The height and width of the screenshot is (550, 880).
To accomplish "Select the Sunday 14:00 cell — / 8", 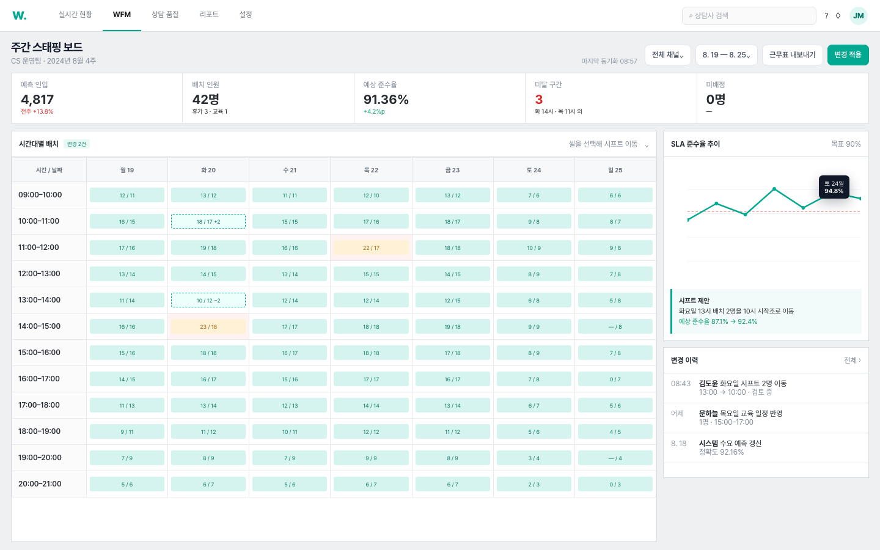I will 615,326.
